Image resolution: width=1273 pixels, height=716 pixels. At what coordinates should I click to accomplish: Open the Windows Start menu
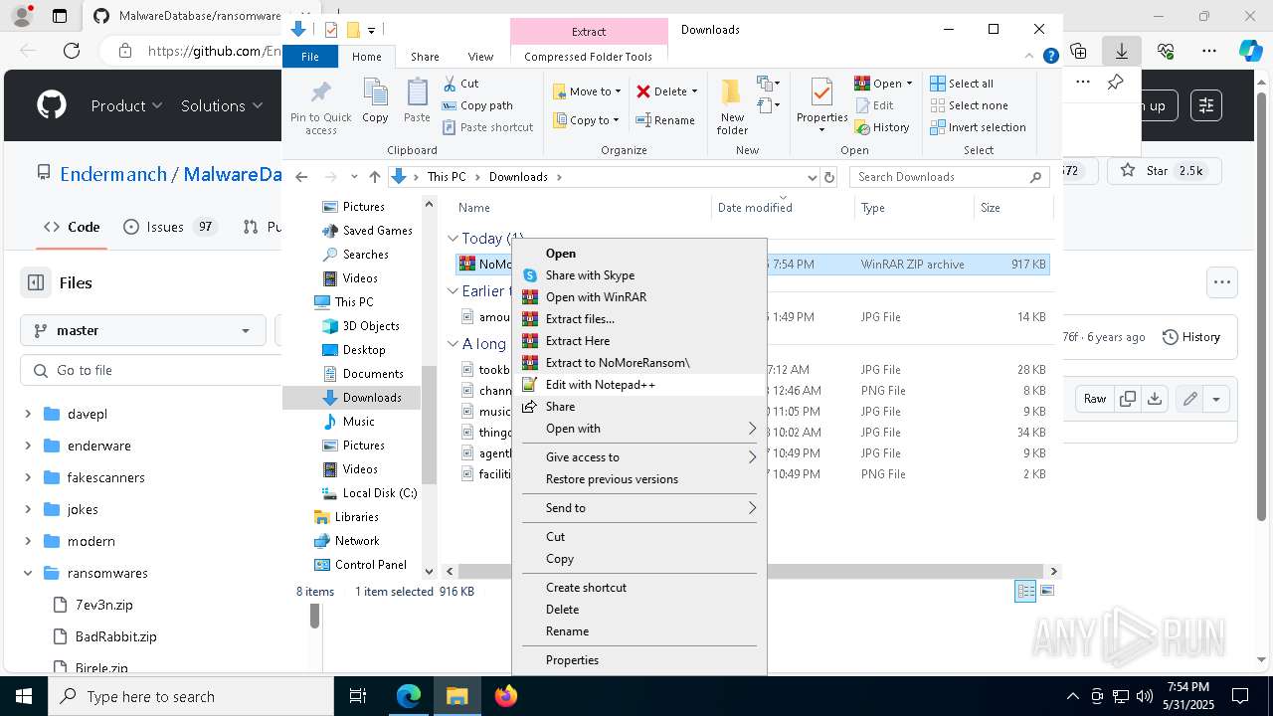click(x=24, y=696)
